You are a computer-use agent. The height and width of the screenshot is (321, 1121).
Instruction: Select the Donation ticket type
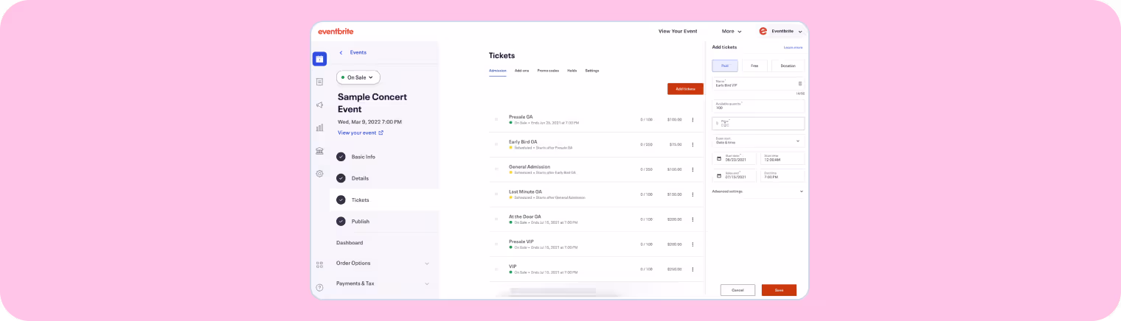[x=788, y=66]
